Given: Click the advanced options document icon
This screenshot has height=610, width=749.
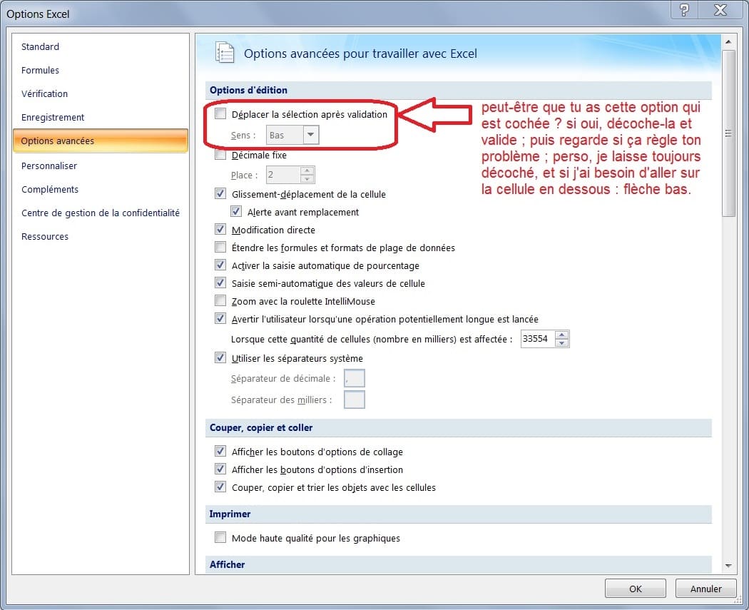Looking at the screenshot, I should (x=225, y=53).
